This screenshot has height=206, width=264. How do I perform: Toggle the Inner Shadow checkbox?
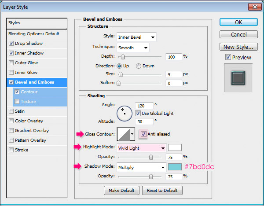pos(11,53)
